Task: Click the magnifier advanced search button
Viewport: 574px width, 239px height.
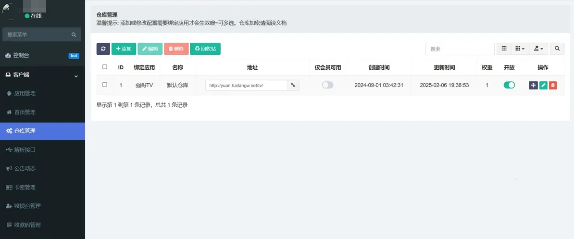Action: (x=557, y=49)
